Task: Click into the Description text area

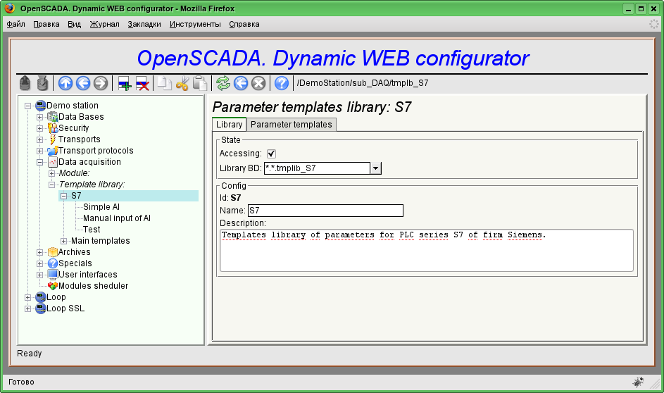Action: click(427, 250)
